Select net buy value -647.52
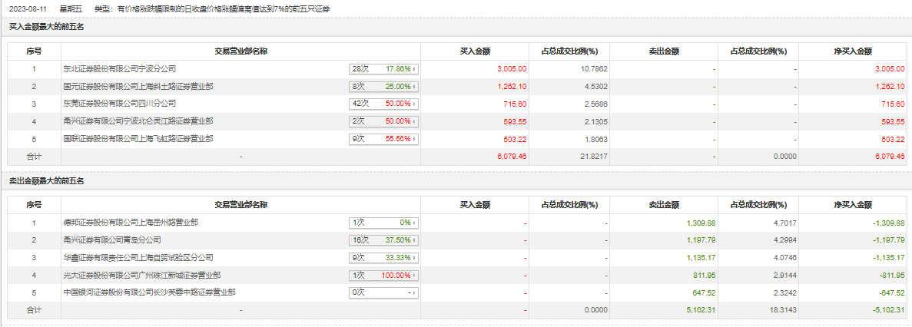912x327 pixels. pos(893,292)
